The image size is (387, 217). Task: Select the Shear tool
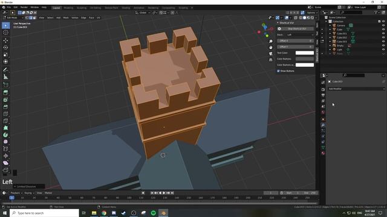tap(5, 163)
